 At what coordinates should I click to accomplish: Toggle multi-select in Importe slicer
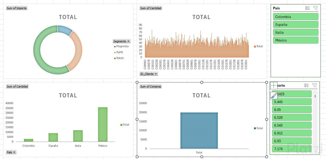tap(307, 85)
